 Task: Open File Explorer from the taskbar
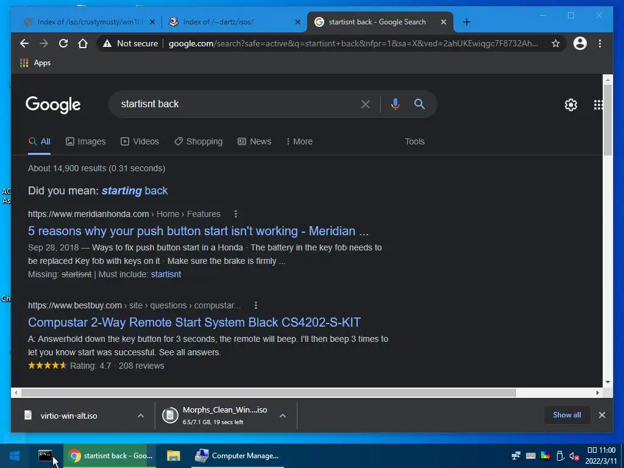point(174,456)
